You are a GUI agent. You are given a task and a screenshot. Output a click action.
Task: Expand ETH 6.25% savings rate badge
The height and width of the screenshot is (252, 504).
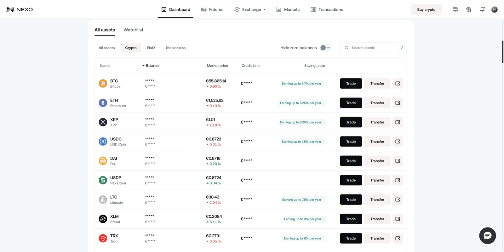[302, 103]
